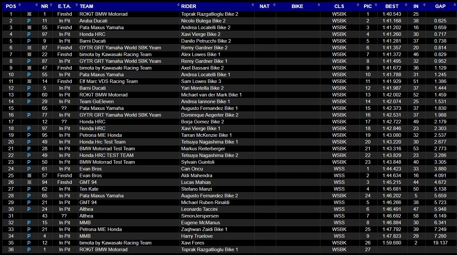This screenshot has height=255, width=457.
Task: Select team cell Ten Kate
Action: pos(89,189)
